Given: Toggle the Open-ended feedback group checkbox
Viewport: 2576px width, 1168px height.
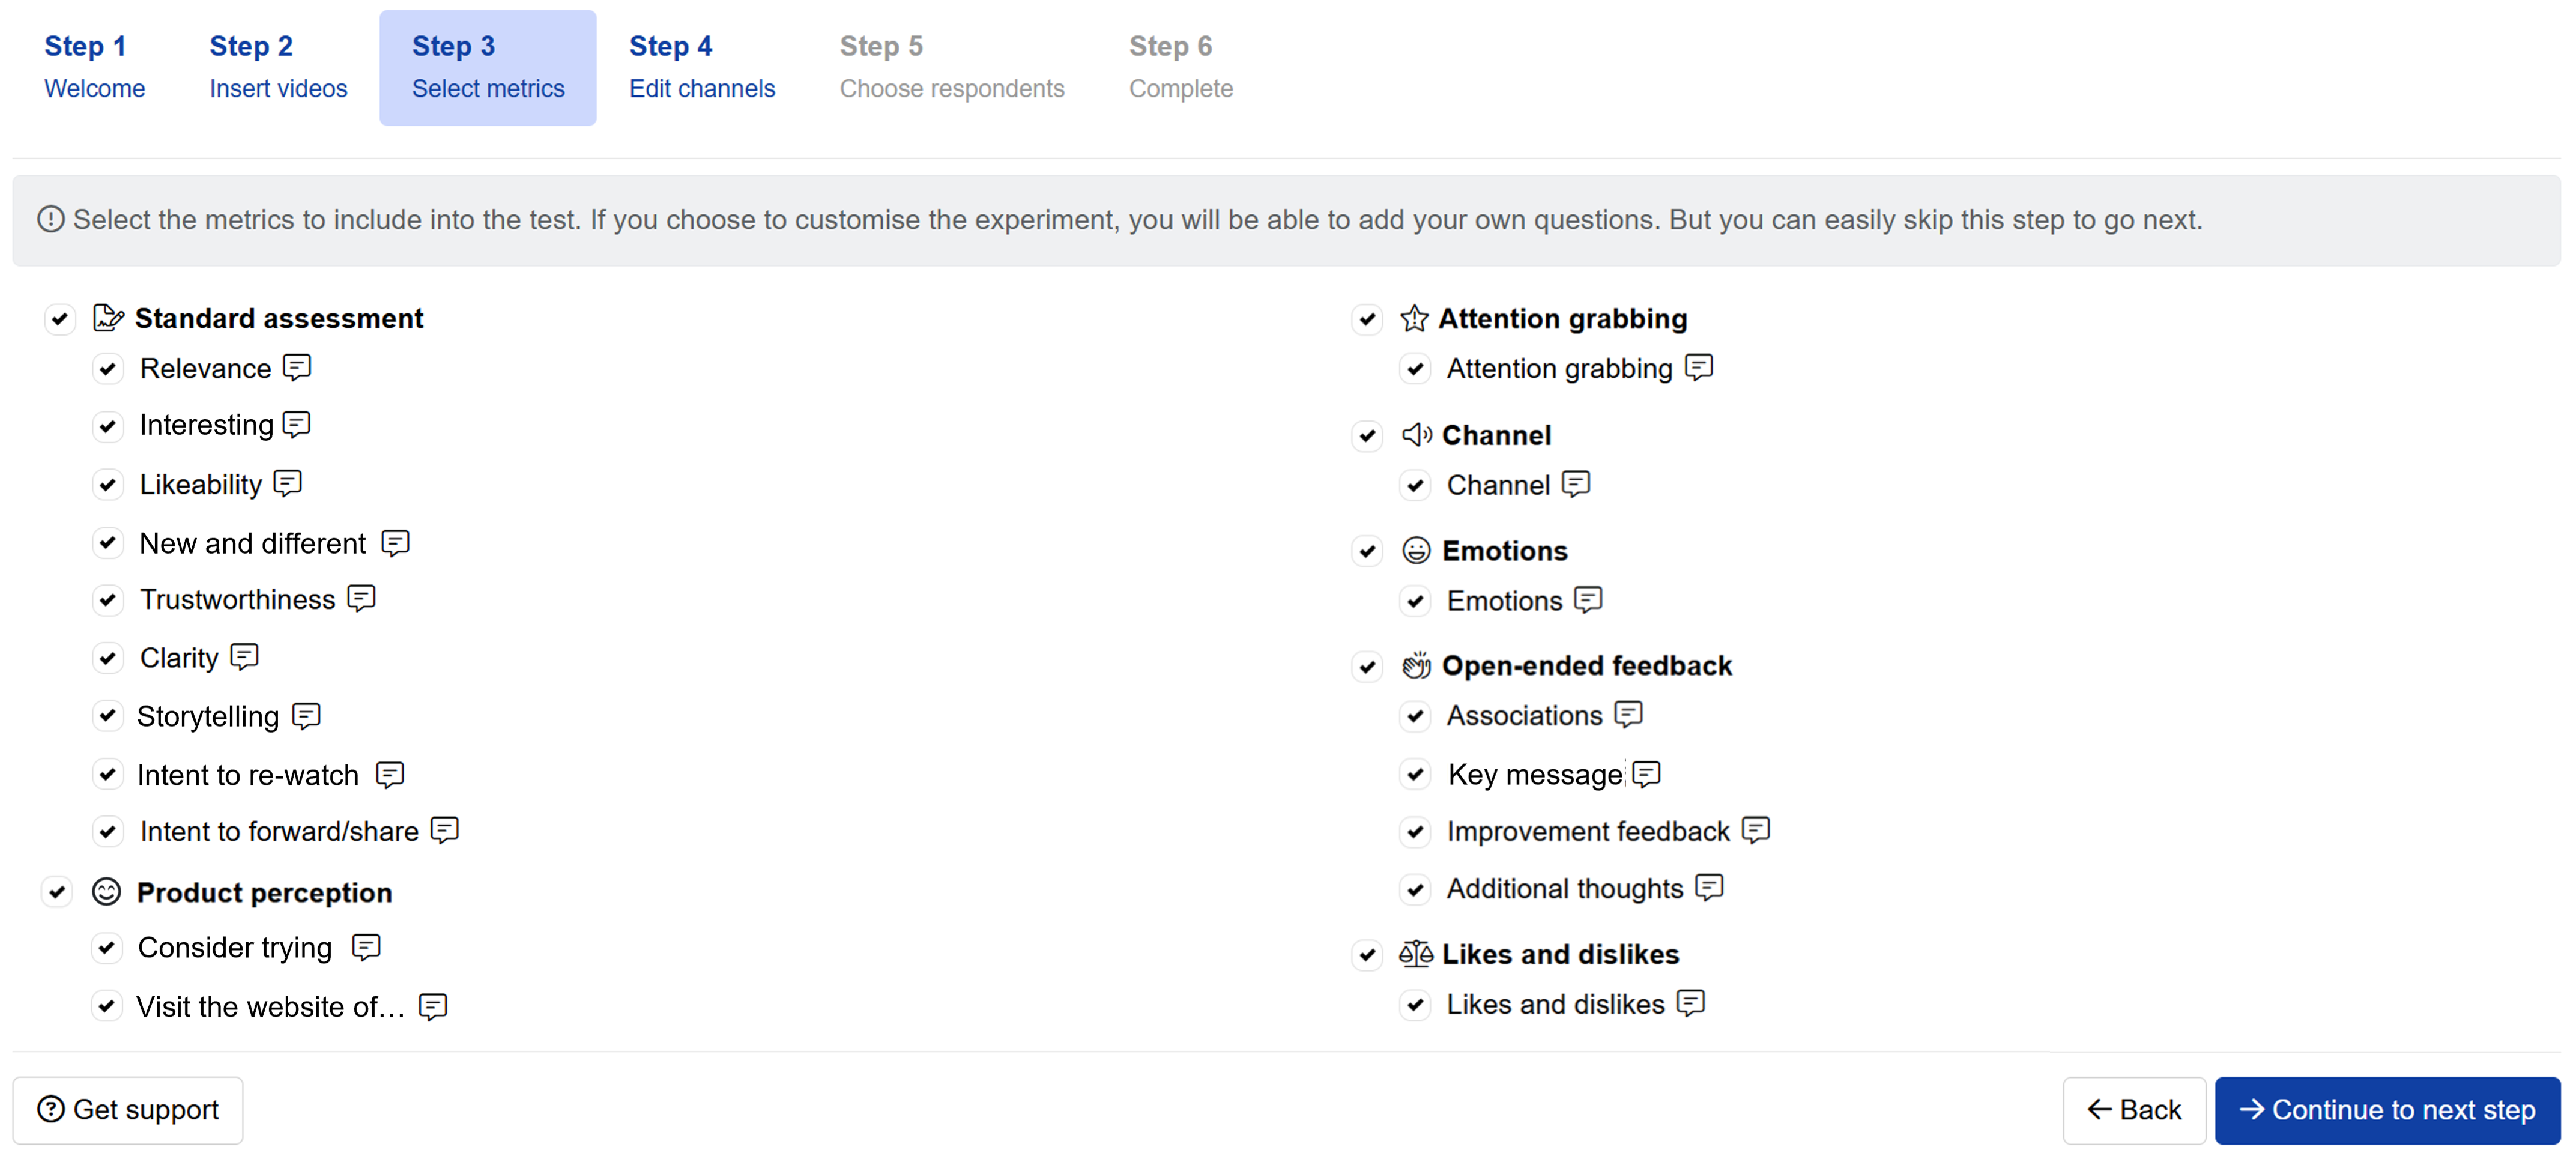Looking at the screenshot, I should tap(1367, 666).
